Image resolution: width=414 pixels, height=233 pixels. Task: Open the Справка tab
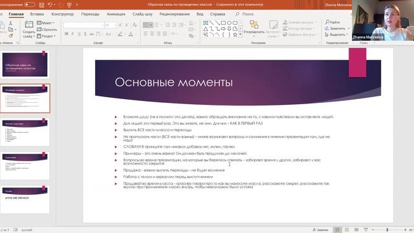217,14
